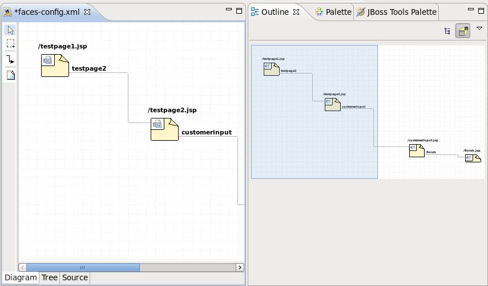Pick the View Template page tool
Viewport: 488px width, 286px height.
coord(10,75)
